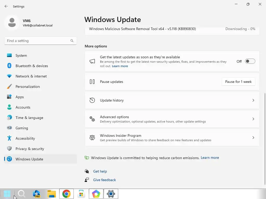Toggle Get the latest updates switch on
This screenshot has height=199, width=266.
(250, 61)
